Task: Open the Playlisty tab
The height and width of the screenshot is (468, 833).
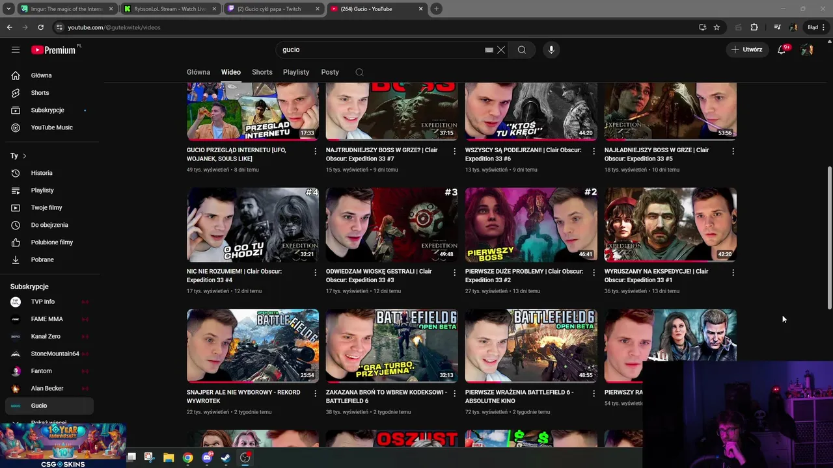Action: pyautogui.click(x=296, y=72)
